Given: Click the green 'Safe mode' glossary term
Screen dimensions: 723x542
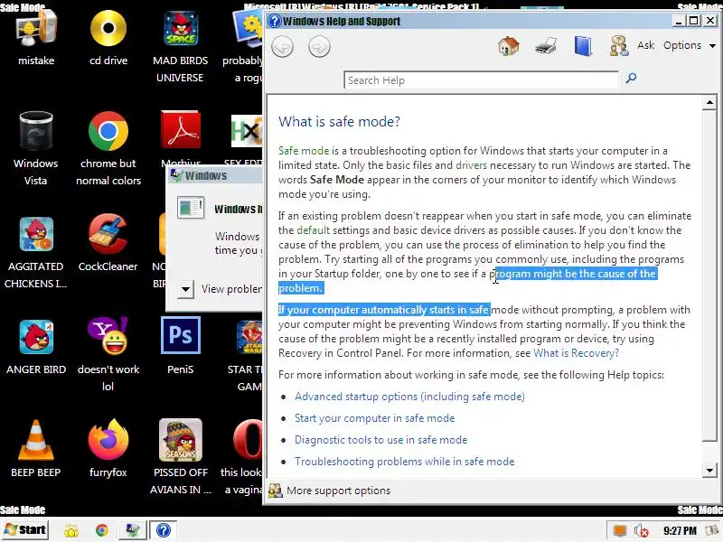Looking at the screenshot, I should click(304, 151).
